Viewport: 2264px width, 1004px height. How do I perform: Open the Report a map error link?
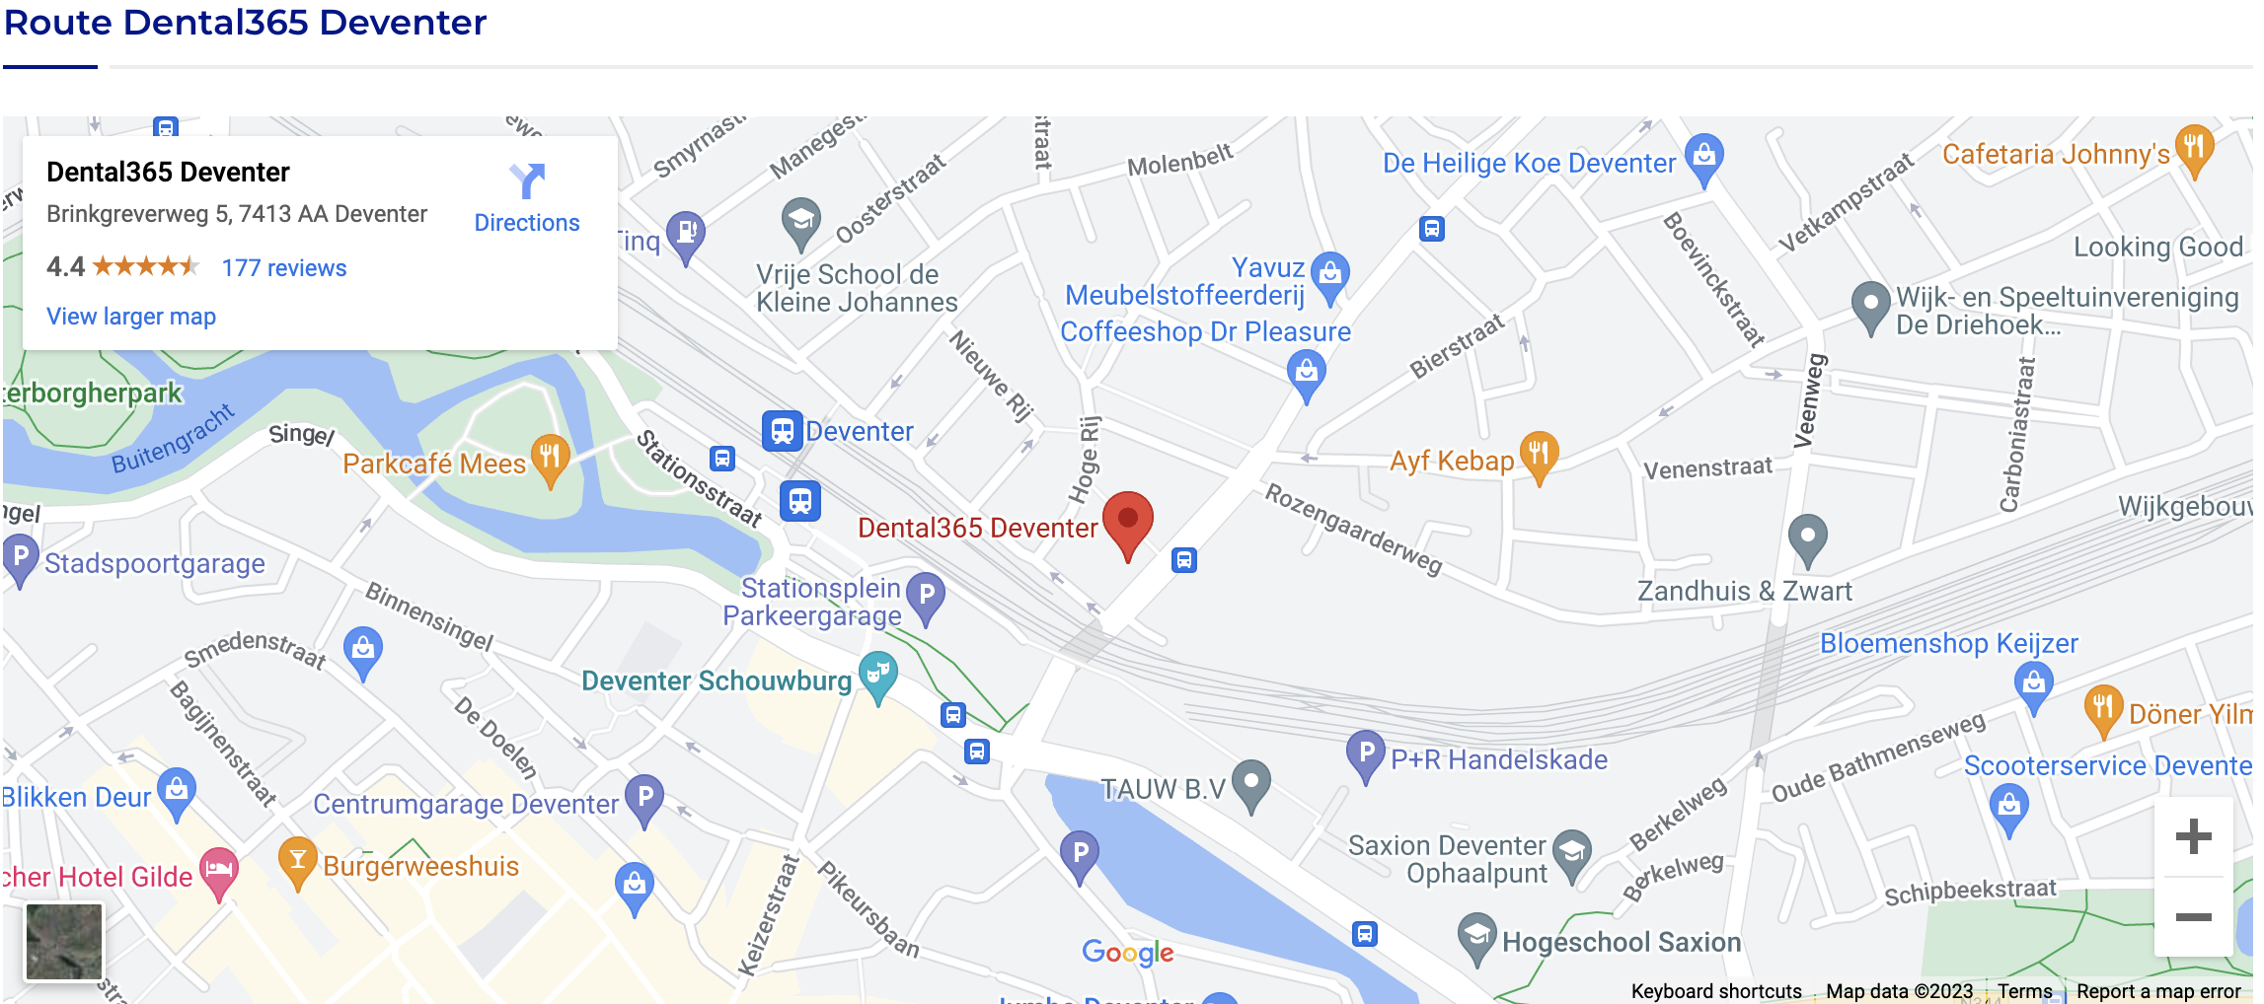pos(2158,991)
